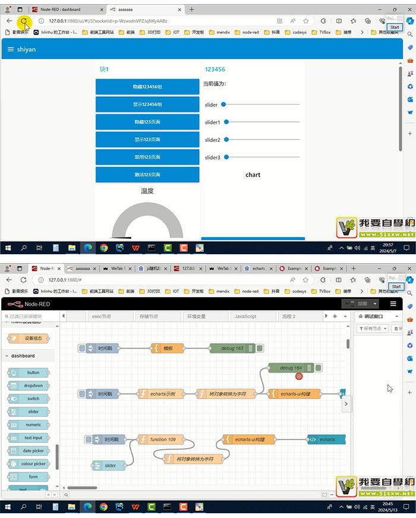Open the 所有节点 debug filter dropdown
Viewport: 416px width, 518px height.
coord(373,329)
